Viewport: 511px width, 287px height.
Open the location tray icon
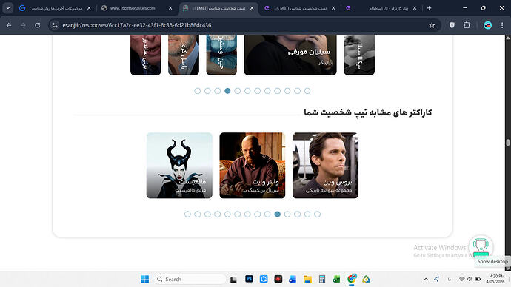437,279
